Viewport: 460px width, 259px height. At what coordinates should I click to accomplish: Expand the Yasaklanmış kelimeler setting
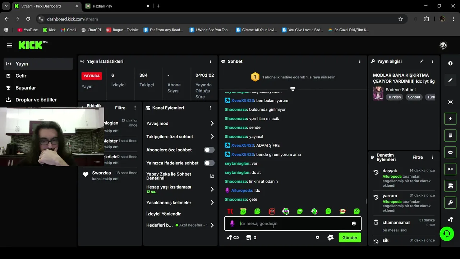(180, 203)
